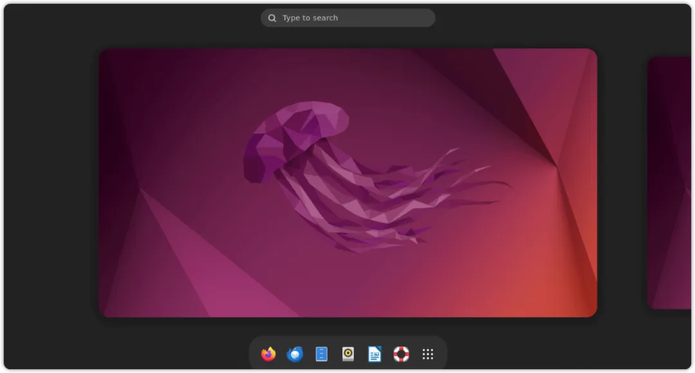
Task: Click the magnifying glass in the search bar
Action: pos(272,18)
